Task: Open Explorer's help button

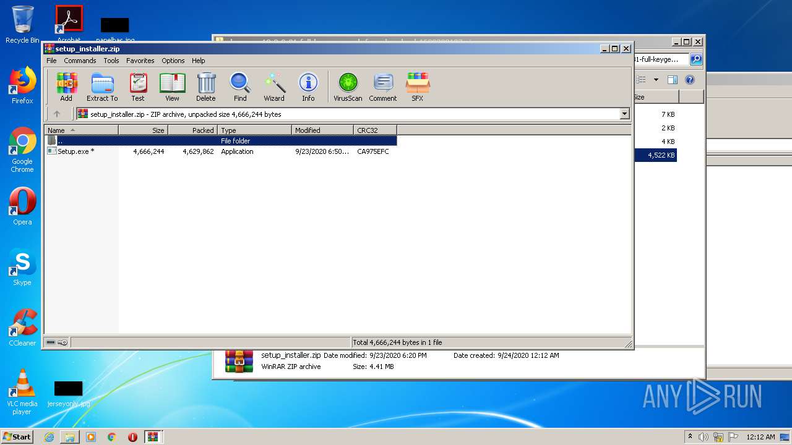Action: (690, 80)
